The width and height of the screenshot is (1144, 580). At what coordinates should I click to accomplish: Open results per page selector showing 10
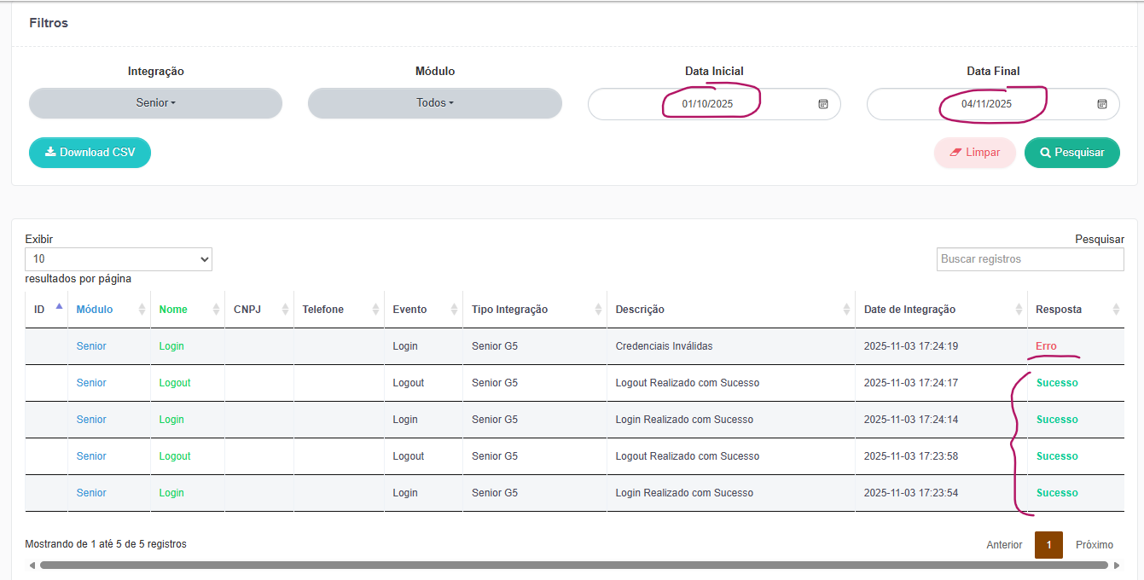119,259
